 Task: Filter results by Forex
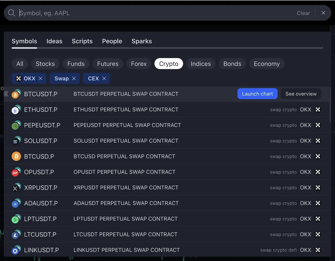[139, 64]
